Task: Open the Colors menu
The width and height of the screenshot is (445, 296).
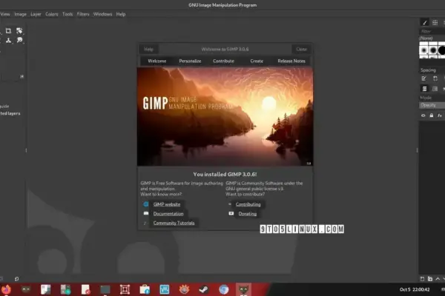Action: coord(52,14)
